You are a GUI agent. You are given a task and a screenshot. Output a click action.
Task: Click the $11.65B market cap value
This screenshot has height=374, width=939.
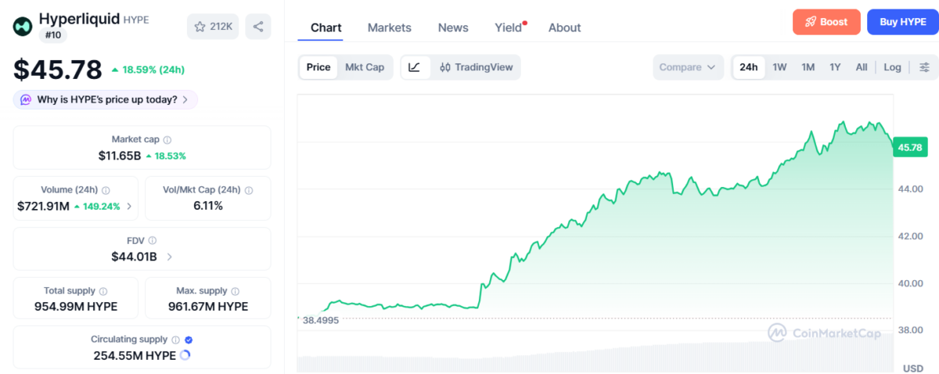[120, 156]
